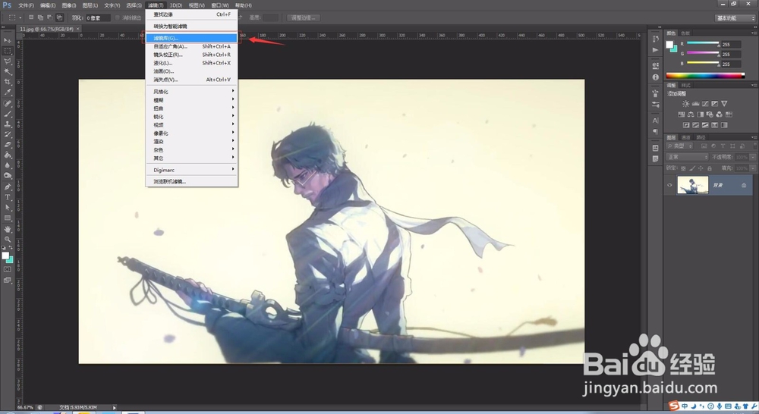
Task: Expand the Digimarc submenu
Action: (x=192, y=170)
